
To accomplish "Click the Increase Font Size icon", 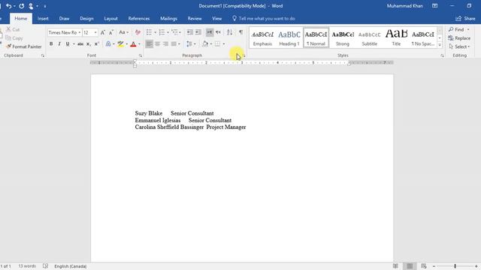I will coord(103,32).
